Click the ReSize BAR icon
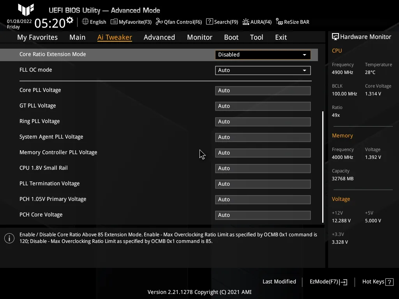Viewport: 399px width, 299px height. (x=279, y=22)
